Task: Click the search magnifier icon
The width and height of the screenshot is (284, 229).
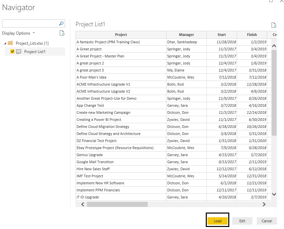Action: click(x=61, y=24)
